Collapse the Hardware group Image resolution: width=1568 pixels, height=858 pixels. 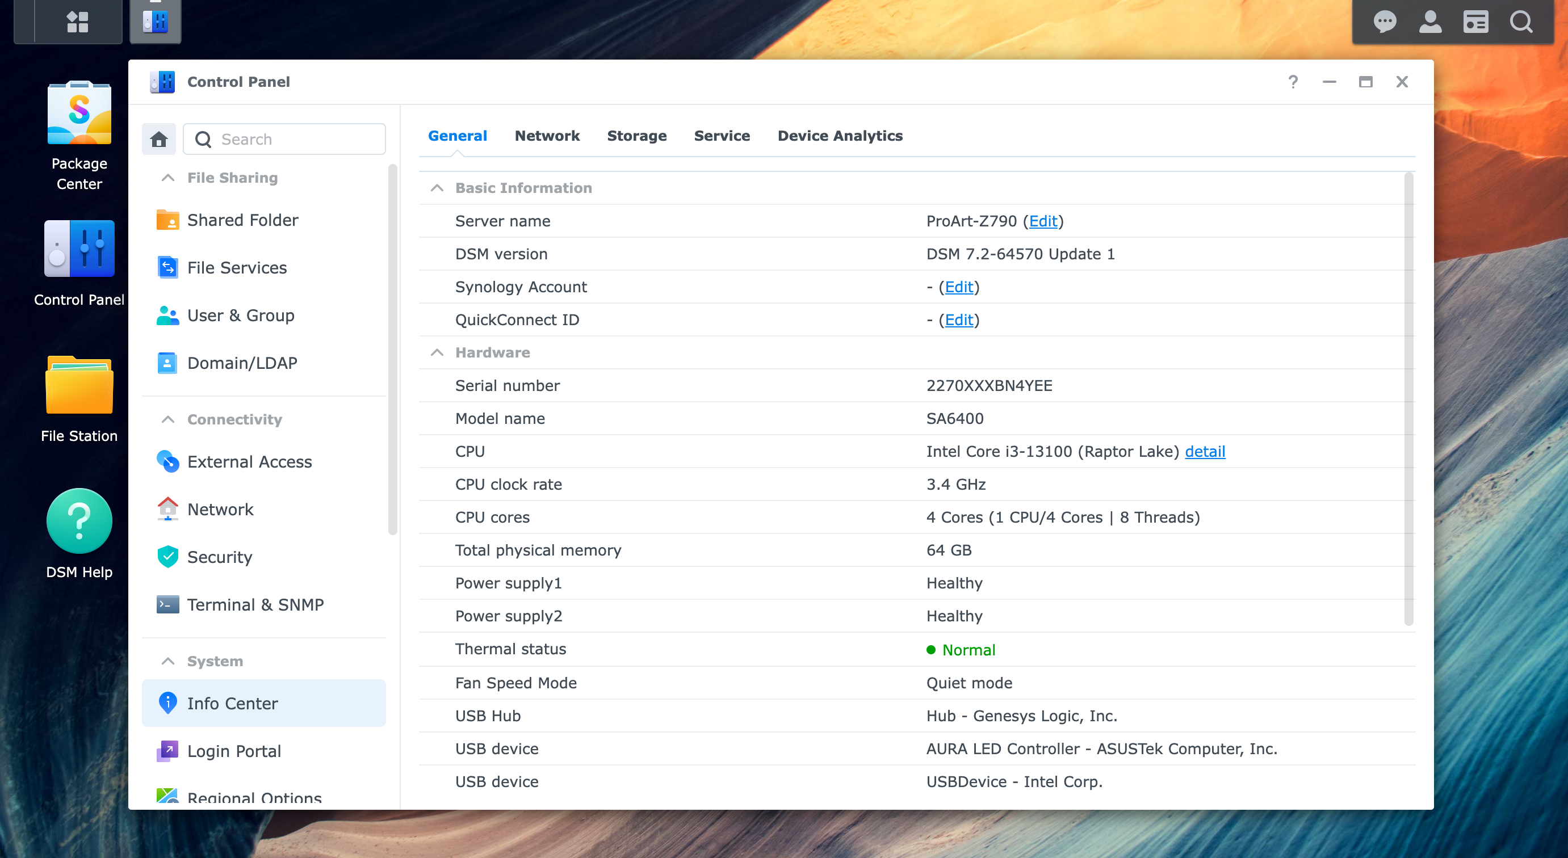pos(437,353)
